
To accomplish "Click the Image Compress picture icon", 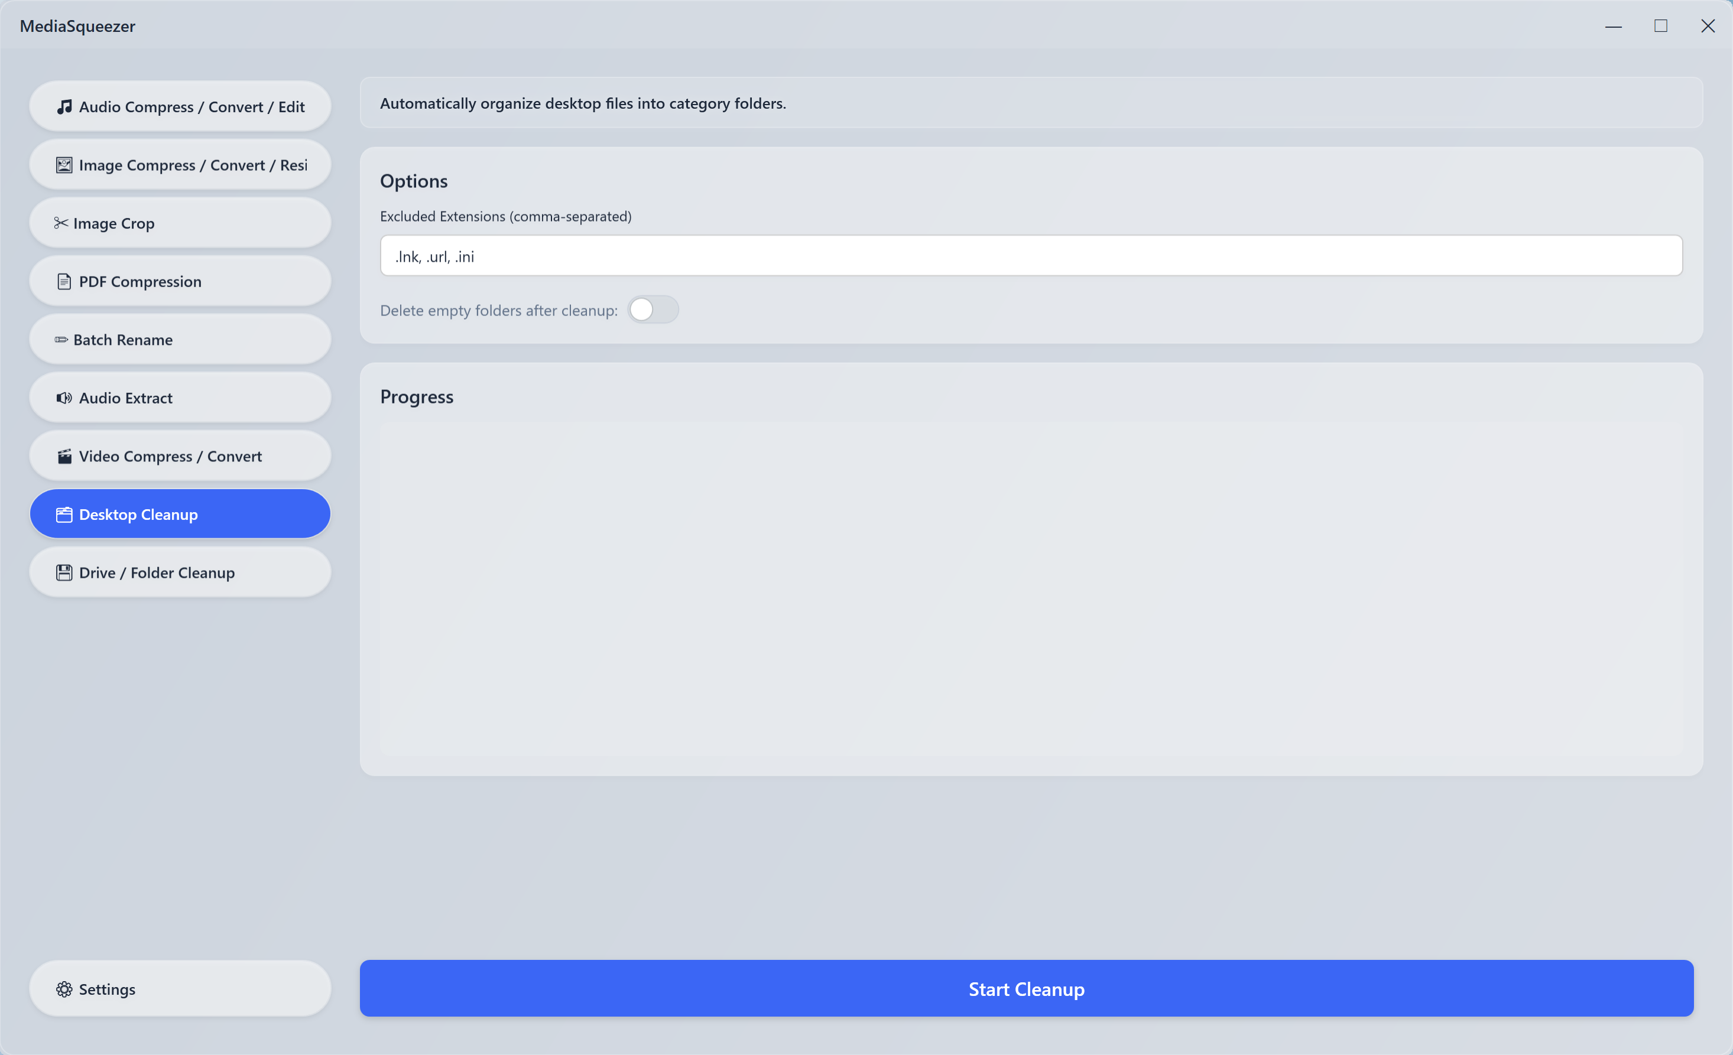I will [x=64, y=165].
